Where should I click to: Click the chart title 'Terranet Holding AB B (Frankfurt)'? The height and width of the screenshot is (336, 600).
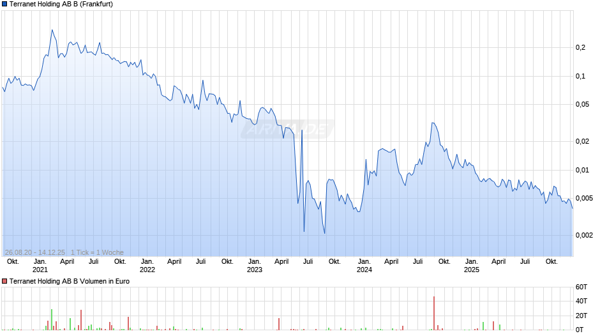click(61, 4)
